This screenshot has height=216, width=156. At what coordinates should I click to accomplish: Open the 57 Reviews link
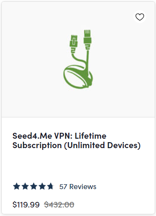click(x=78, y=187)
